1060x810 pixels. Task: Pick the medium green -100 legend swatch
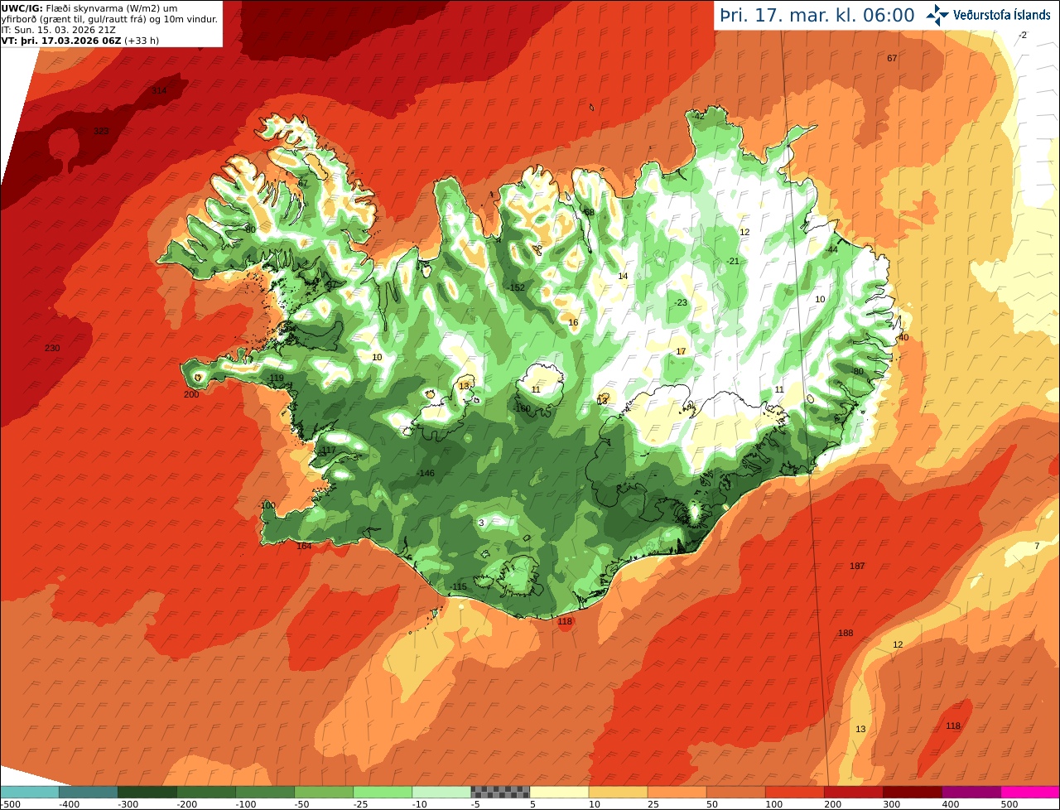[264, 792]
